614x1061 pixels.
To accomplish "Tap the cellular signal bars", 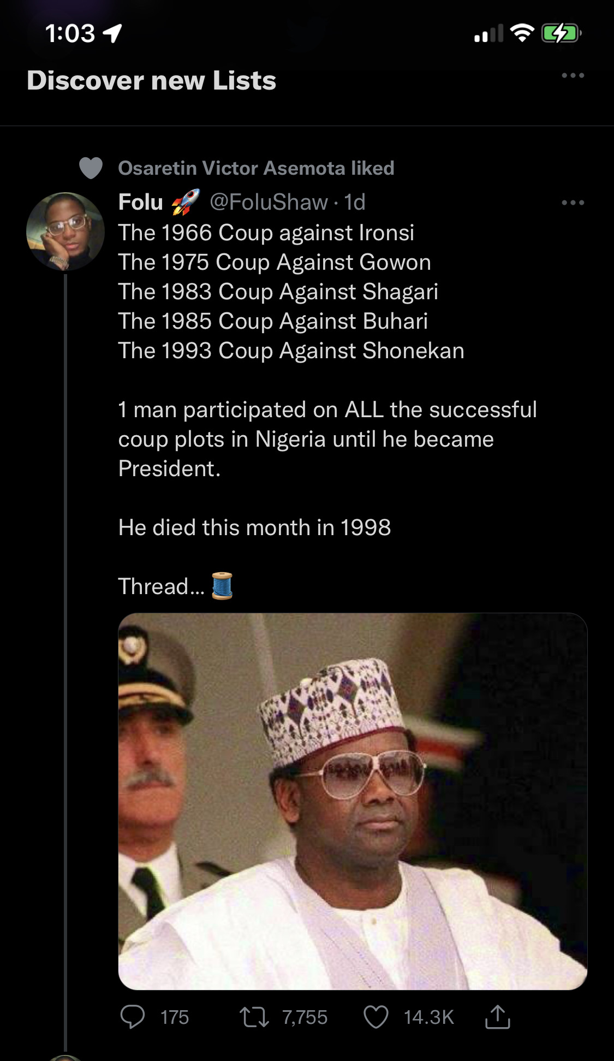I will point(488,34).
